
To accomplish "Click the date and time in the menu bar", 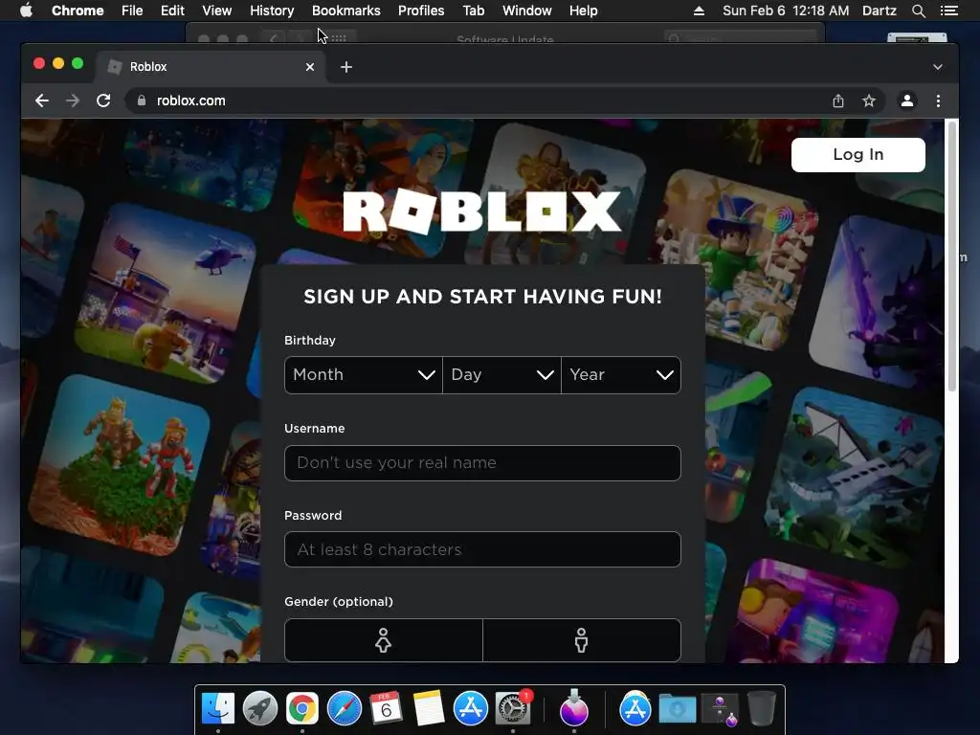I will (786, 11).
